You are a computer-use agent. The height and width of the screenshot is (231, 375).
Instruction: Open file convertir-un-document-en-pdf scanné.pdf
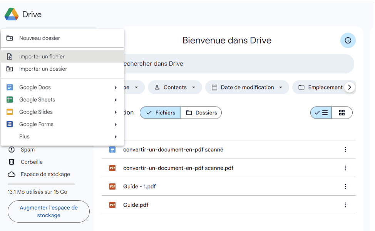click(178, 168)
